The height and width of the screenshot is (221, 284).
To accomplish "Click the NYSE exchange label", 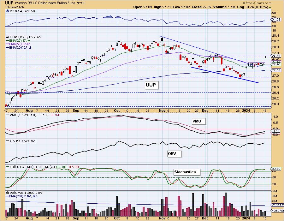I will click(81, 3).
